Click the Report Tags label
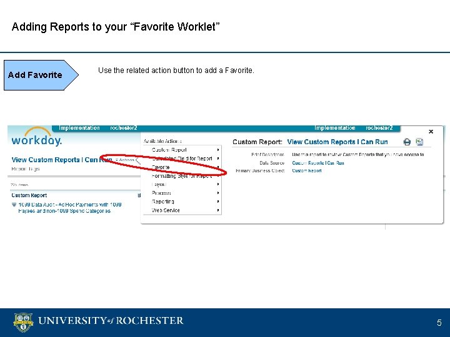Viewport: 450px width, 337px height. click(25, 168)
